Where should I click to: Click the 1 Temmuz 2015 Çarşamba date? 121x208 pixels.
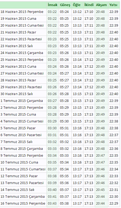tap(22, 101)
